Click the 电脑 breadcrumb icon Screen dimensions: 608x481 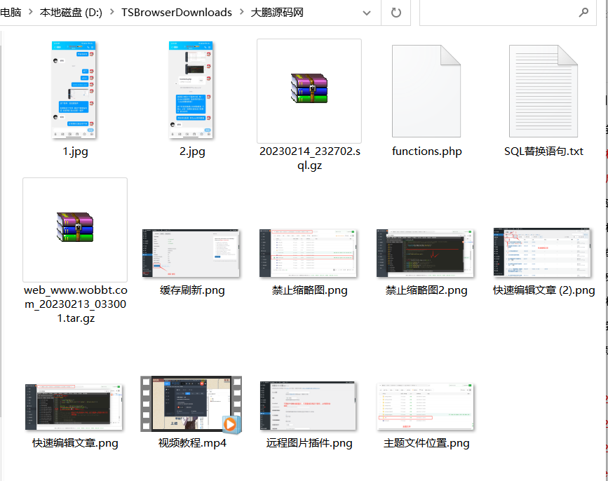[9, 12]
